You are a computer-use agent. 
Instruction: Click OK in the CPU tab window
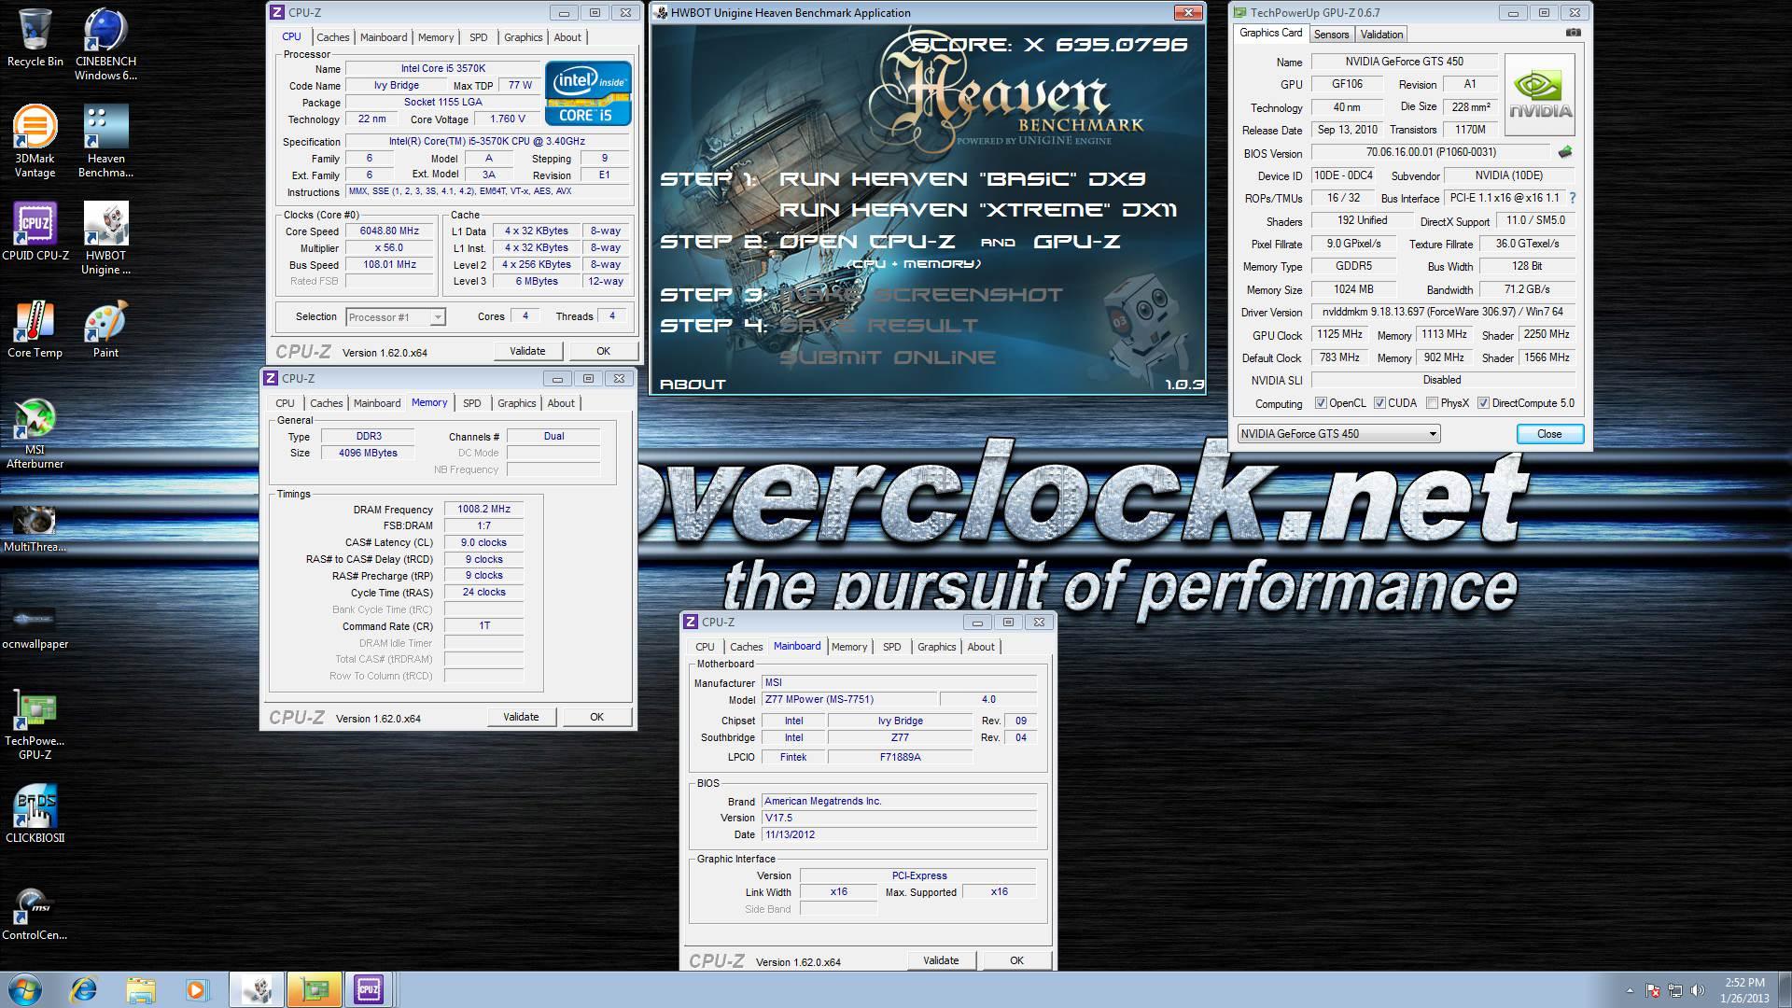[x=603, y=351]
